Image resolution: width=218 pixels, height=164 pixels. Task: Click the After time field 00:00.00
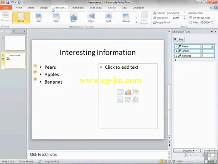point(205,23)
